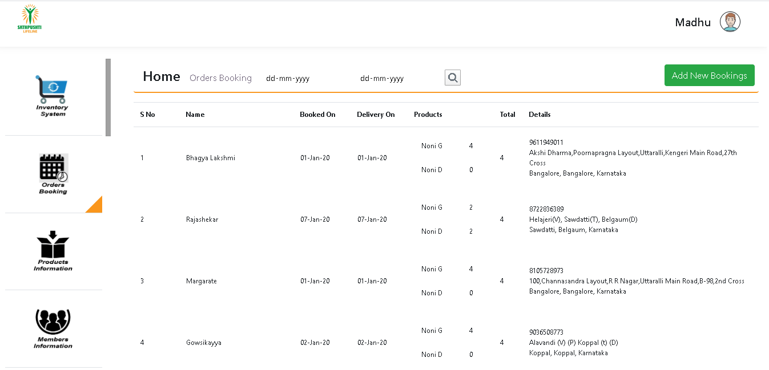Click Madhu's profile avatar
Viewport: 769px width, 370px height.
(x=730, y=22)
